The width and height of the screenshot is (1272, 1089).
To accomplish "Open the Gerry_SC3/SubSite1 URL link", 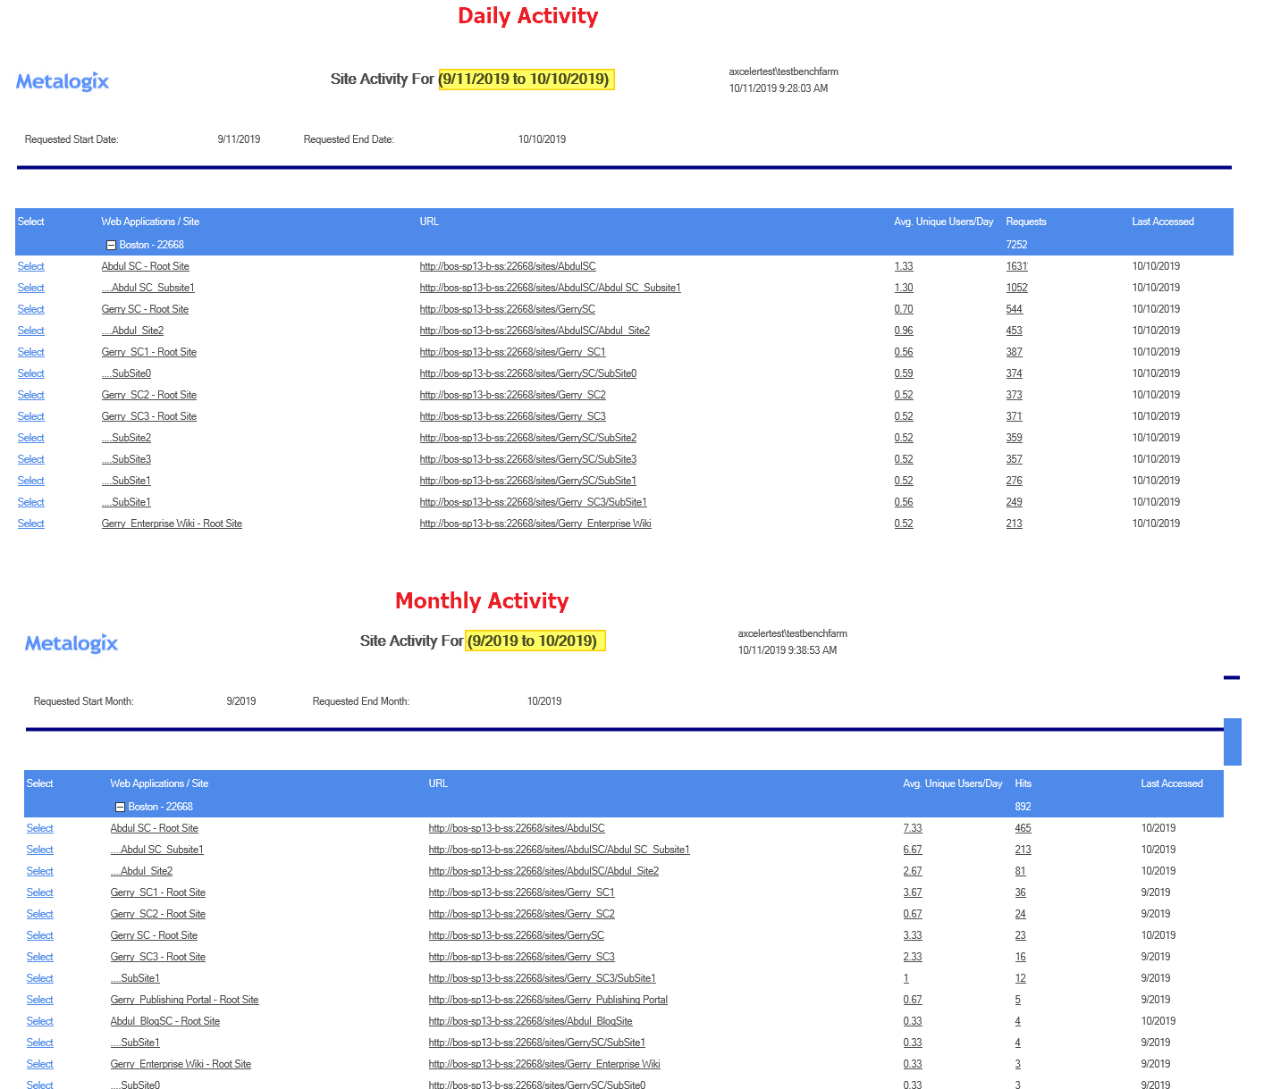I will 536,502.
